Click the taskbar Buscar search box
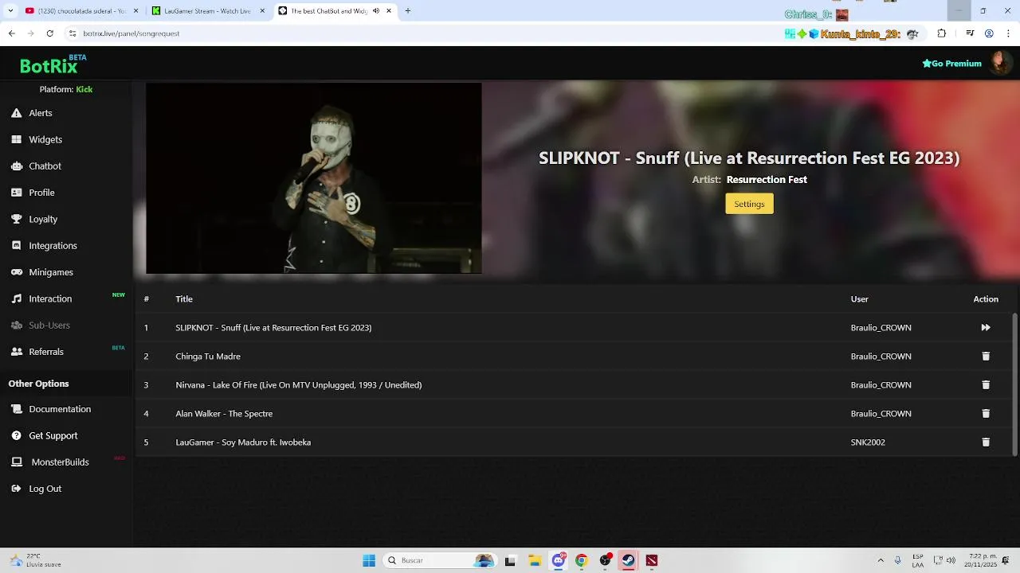 point(441,560)
